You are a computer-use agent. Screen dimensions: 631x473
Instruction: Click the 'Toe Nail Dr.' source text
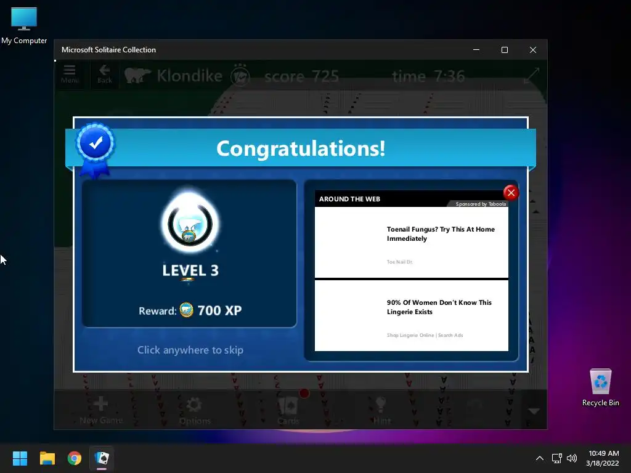[x=399, y=262]
